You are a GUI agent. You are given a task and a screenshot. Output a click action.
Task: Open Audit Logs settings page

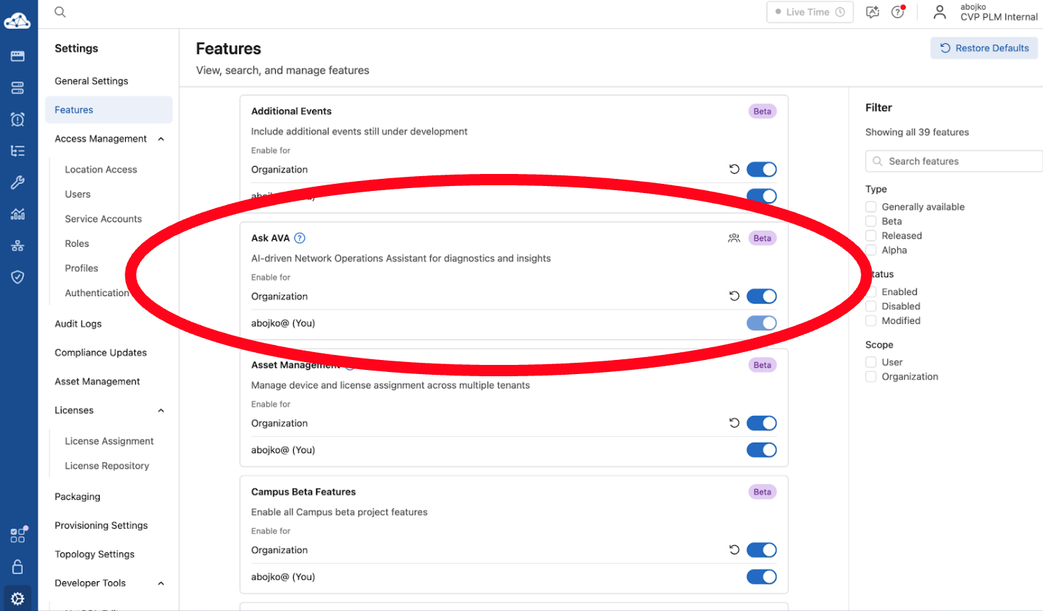[x=78, y=324]
